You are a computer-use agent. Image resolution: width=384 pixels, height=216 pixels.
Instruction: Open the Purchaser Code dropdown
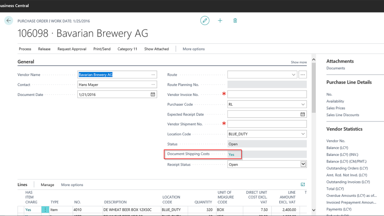(x=303, y=104)
